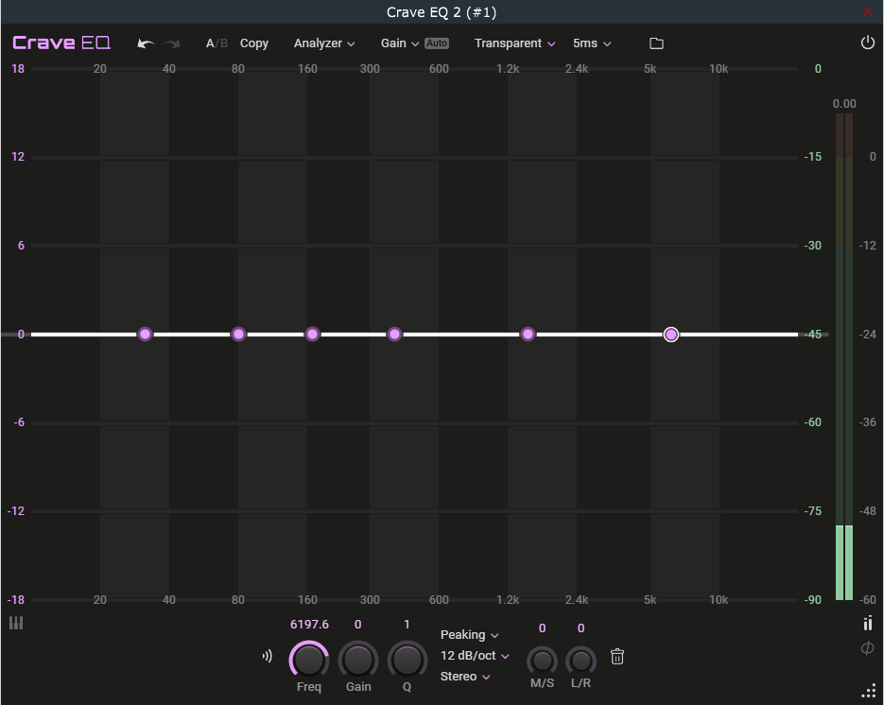Click the output meter settings icon
The image size is (884, 705).
point(868,623)
